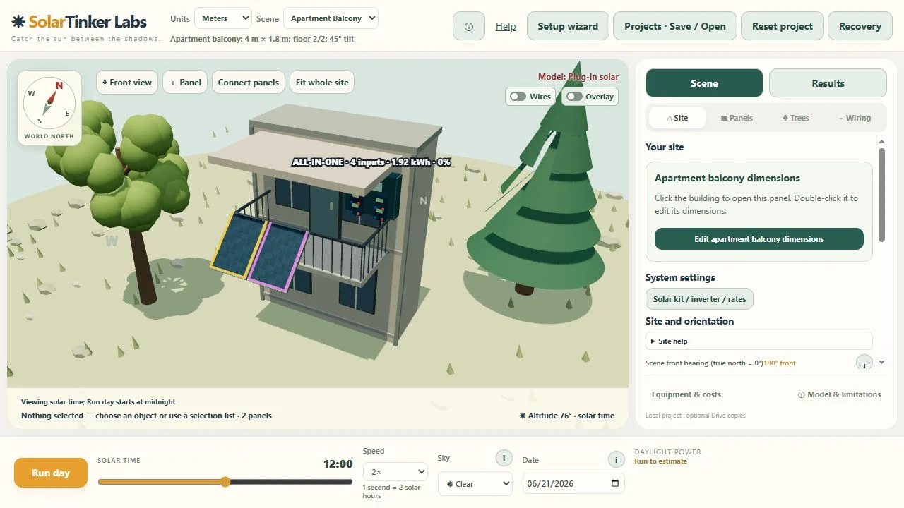
Task: Open the Site sub-tab
Action: (x=677, y=118)
